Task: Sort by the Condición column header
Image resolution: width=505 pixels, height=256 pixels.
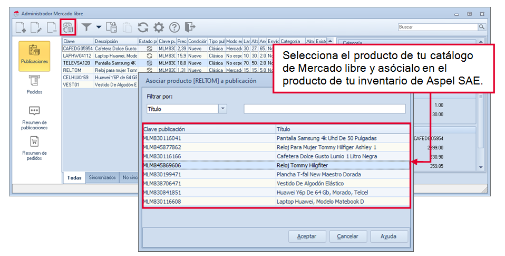Action: [x=198, y=41]
